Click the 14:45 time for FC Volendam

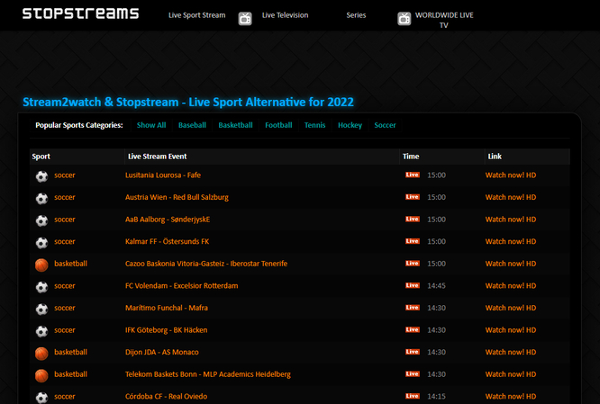tap(436, 286)
